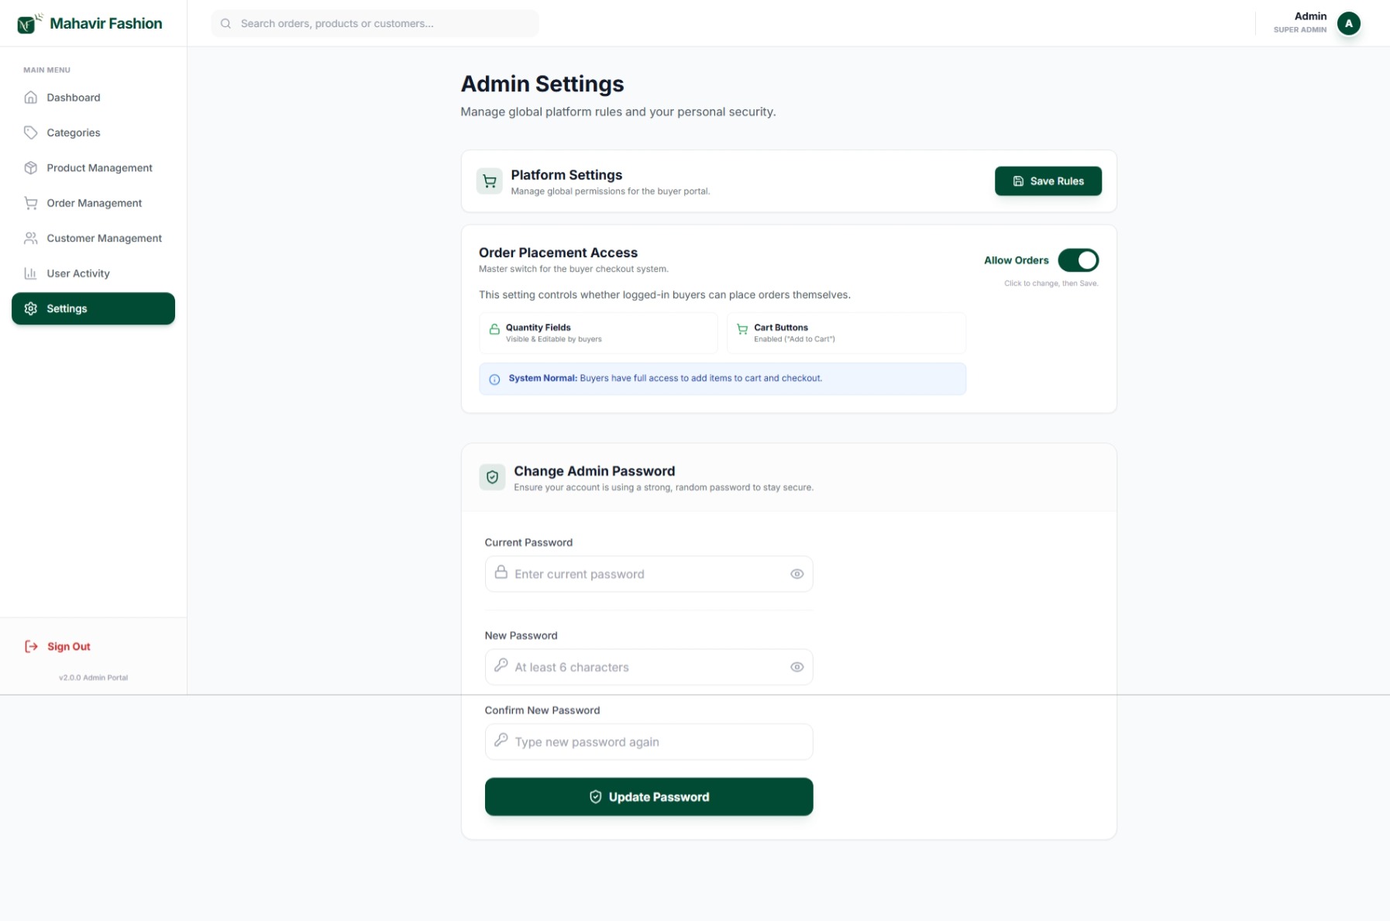1390x921 pixels.
Task: Click the Platform Settings cart icon
Action: [x=489, y=181]
